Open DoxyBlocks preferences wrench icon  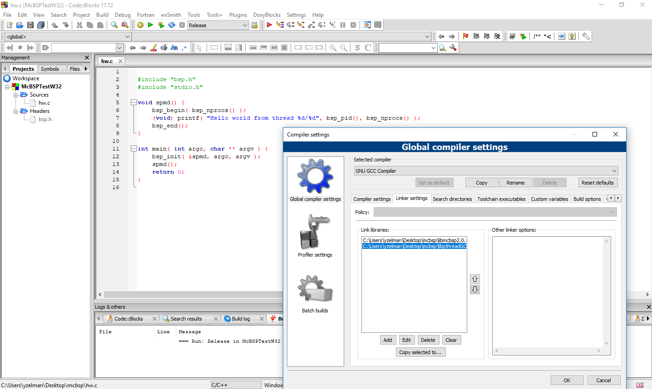pos(586,36)
